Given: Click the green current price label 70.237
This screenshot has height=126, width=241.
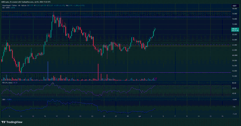Looking at the screenshot, I should click(x=235, y=29).
